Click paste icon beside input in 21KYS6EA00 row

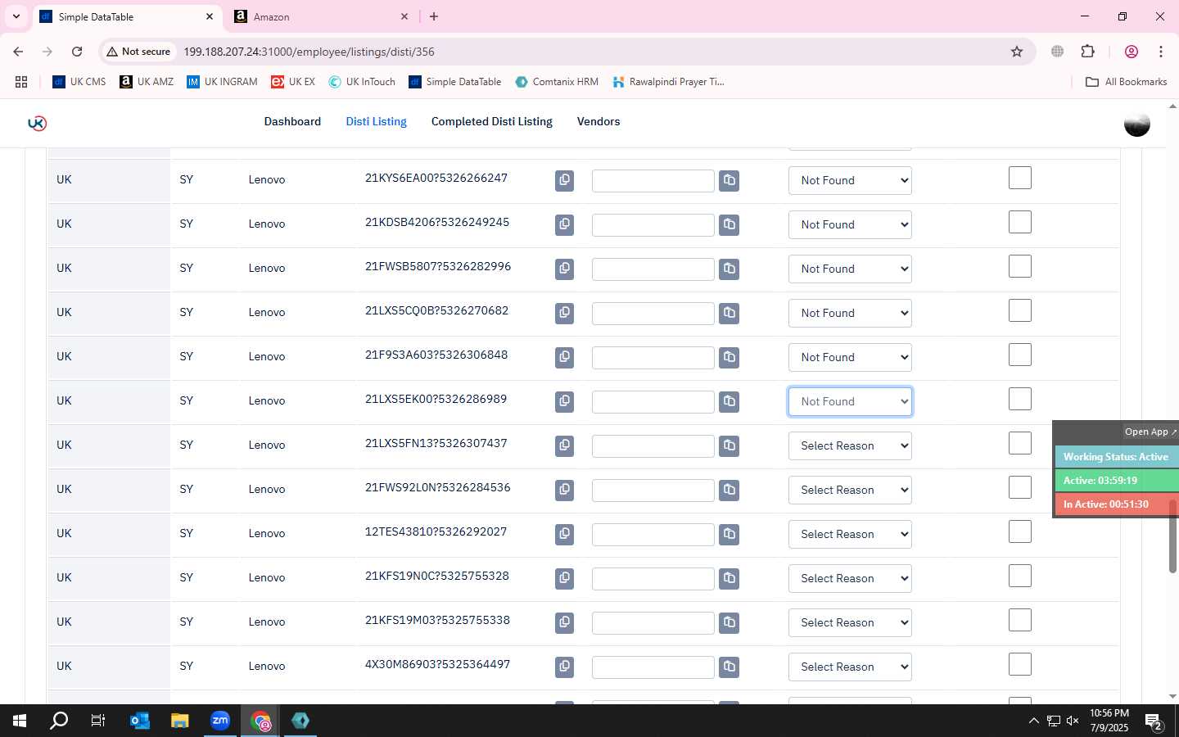[729, 180]
